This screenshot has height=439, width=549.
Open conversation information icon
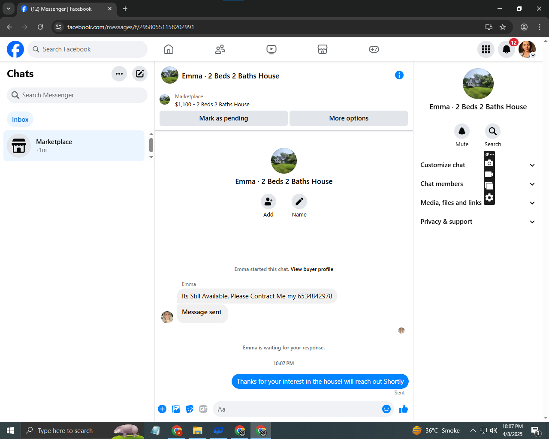[x=399, y=75]
